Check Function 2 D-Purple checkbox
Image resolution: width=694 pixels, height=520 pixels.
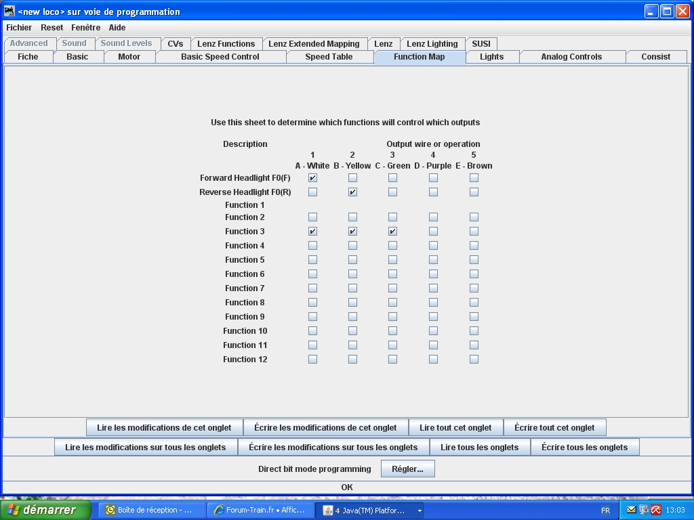coord(433,217)
